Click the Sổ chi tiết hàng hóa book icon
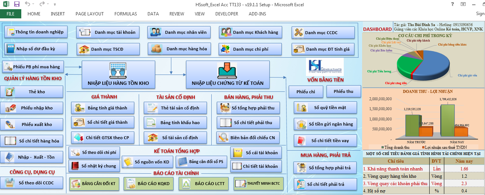Image resolution: width=485 pixels, height=195 pixels. coord(10,141)
